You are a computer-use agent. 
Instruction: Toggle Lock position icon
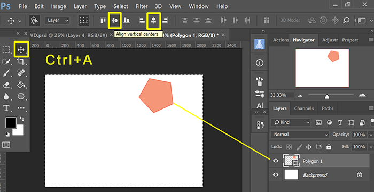[309, 147]
